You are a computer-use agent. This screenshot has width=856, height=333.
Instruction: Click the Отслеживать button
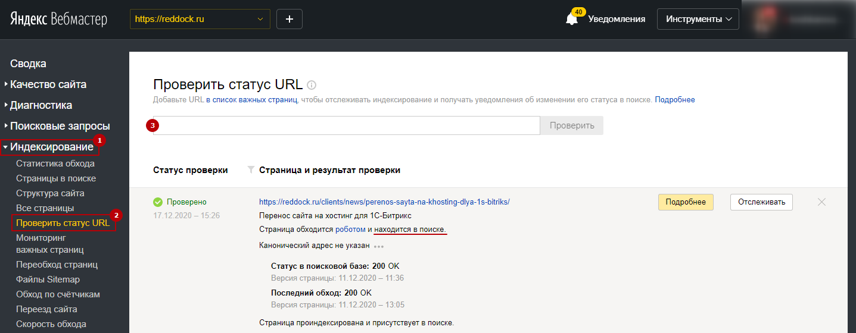coord(762,202)
